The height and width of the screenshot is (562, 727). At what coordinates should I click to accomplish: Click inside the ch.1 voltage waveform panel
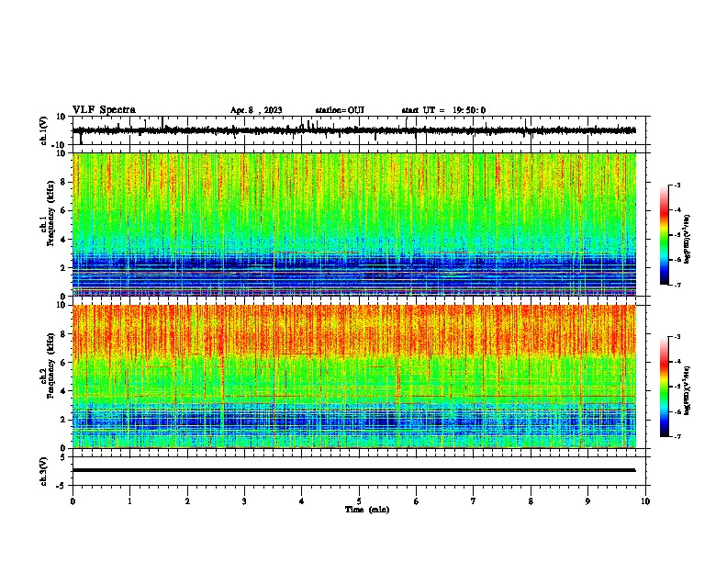[x=361, y=130]
